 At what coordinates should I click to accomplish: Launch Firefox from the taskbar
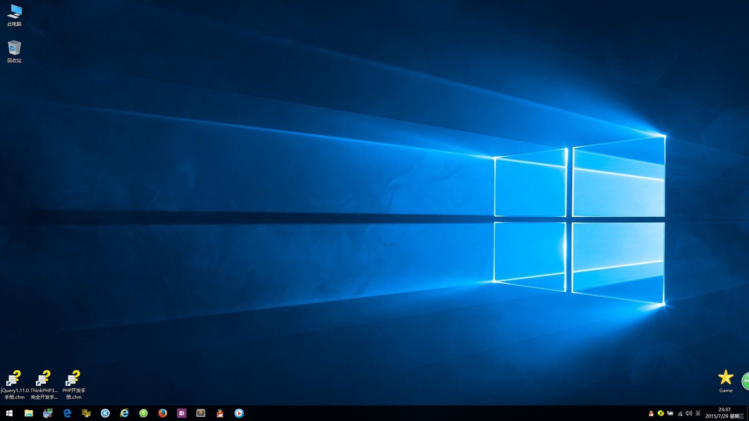click(163, 413)
